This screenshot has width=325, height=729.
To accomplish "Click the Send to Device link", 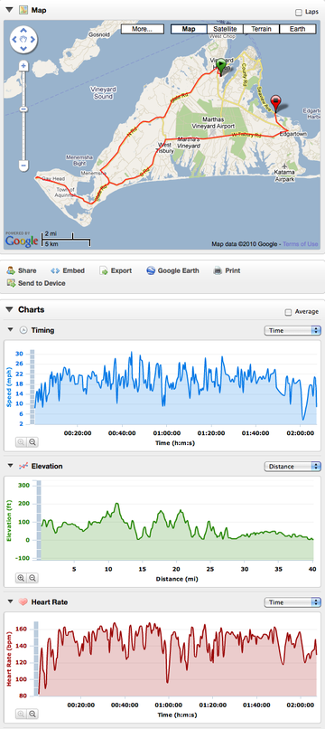I will [42, 283].
